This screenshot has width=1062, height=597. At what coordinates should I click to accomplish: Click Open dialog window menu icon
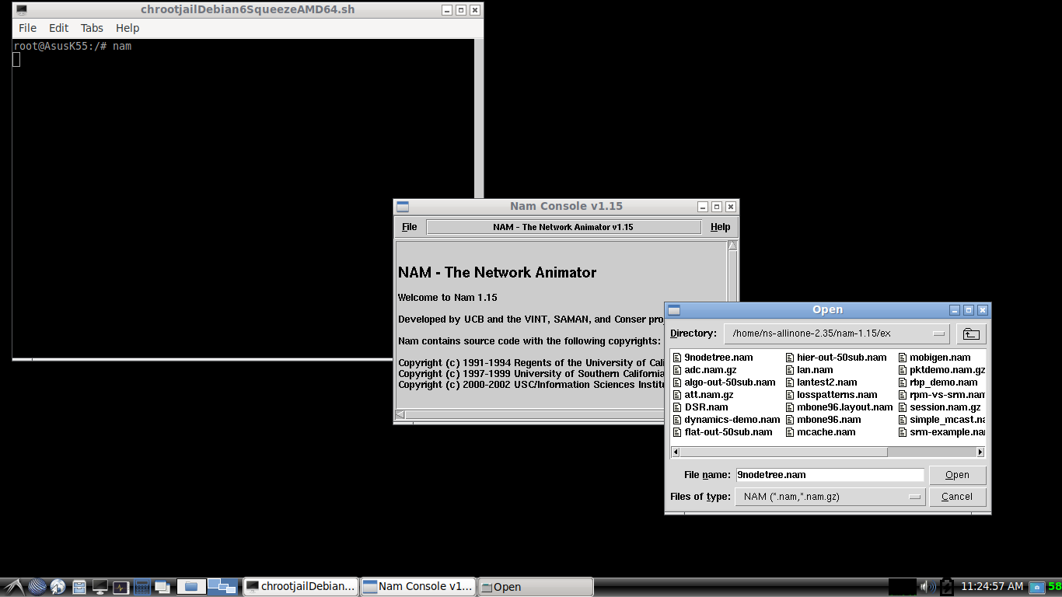[674, 310]
